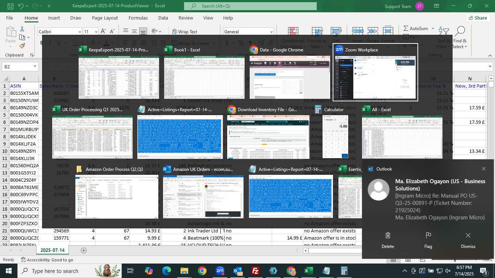Click the Insert cells icon
Image resolution: width=495 pixels, height=278 pixels.
(x=358, y=31)
